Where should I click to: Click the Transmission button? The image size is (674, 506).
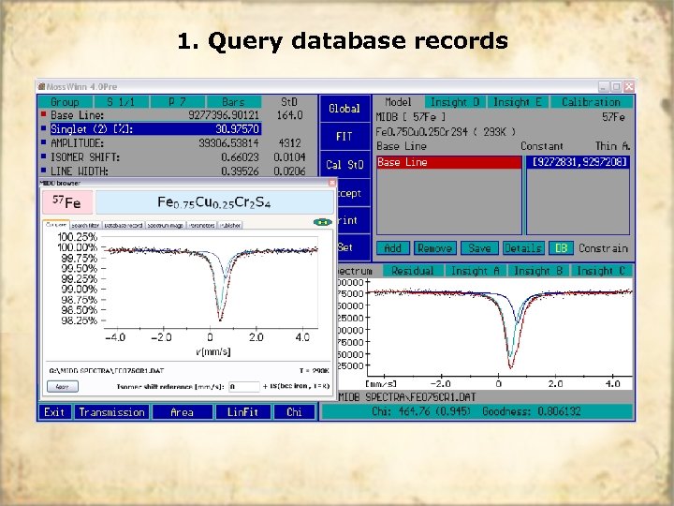[x=111, y=412]
